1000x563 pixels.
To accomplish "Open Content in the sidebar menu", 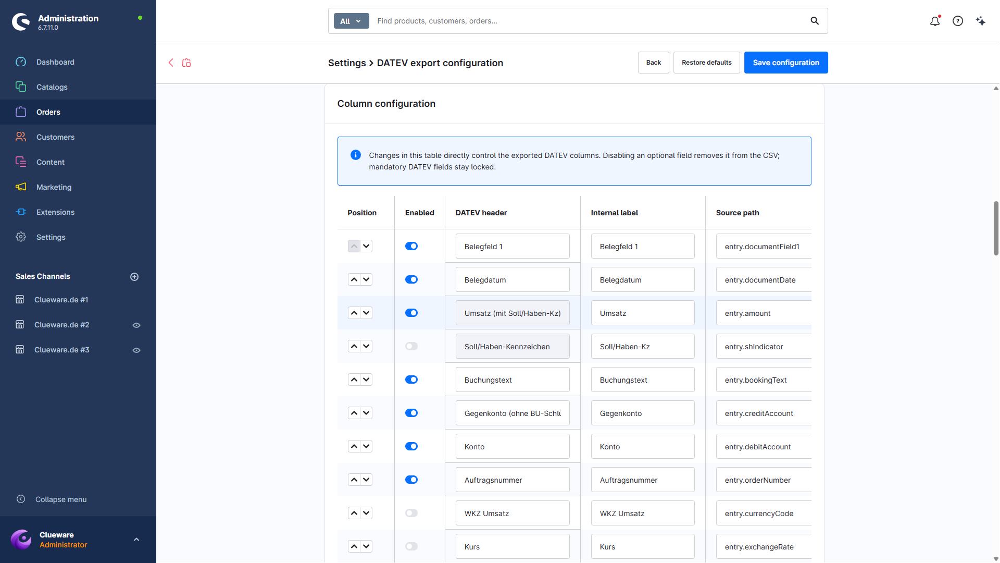I will point(78,162).
